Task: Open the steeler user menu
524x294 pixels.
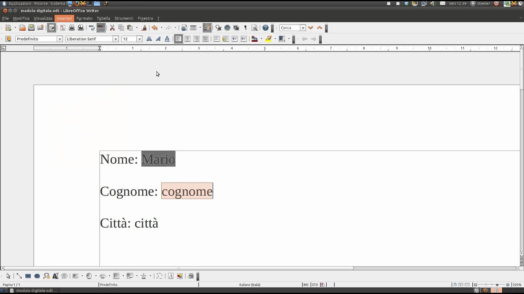Action: click(481, 3)
